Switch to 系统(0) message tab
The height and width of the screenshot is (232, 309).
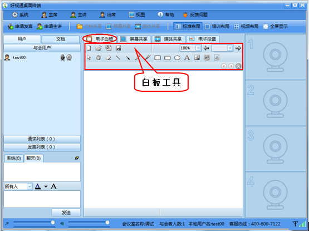coord(14,159)
